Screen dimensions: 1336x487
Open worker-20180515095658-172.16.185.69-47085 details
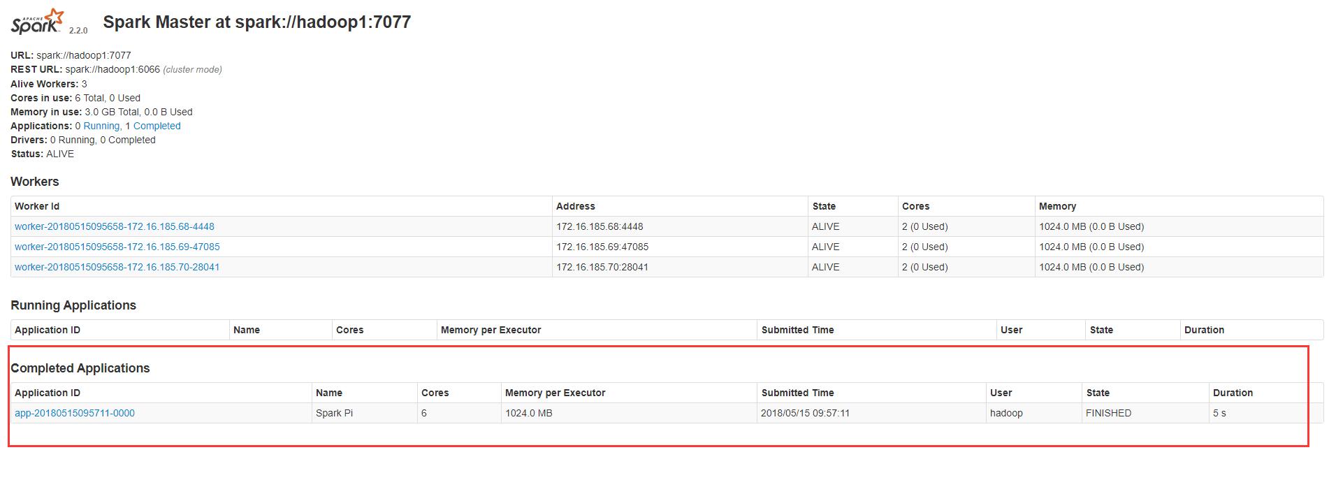tap(117, 247)
